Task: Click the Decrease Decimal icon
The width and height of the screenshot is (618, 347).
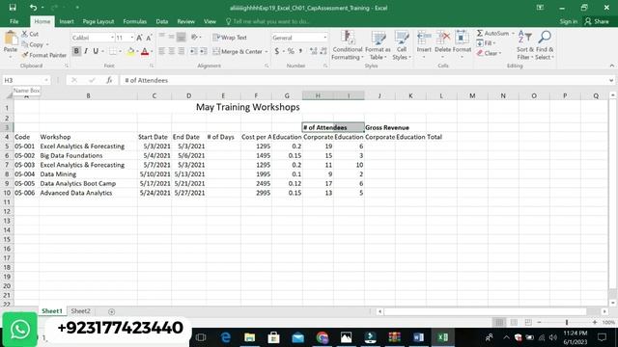Action: (x=323, y=51)
